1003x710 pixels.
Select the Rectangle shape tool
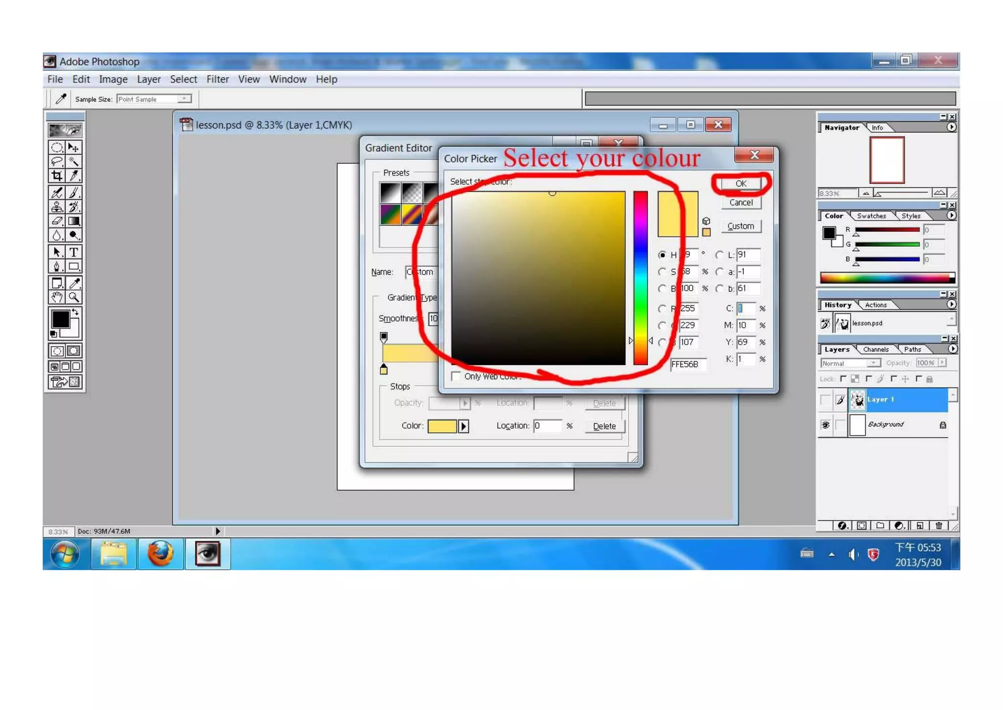[x=73, y=266]
